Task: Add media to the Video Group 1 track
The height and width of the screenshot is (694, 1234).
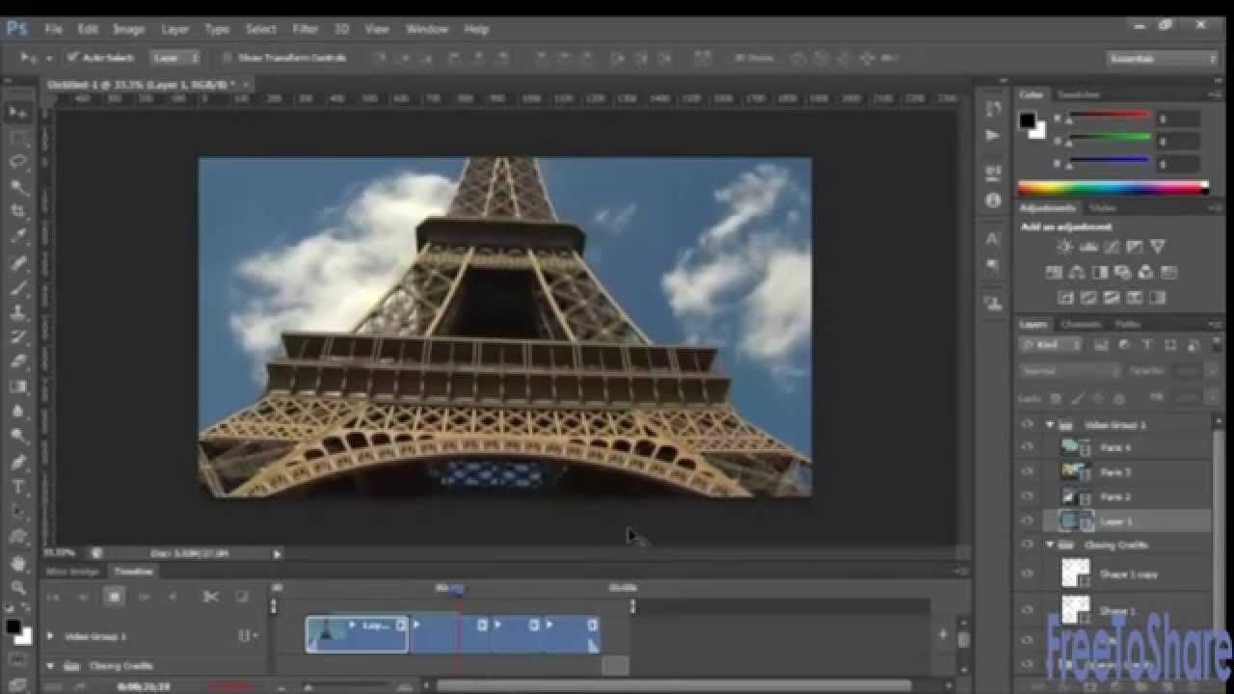Action: tap(943, 634)
